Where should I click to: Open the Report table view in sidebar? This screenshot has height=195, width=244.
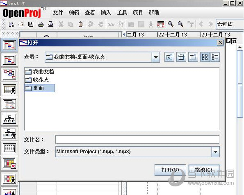point(9,148)
